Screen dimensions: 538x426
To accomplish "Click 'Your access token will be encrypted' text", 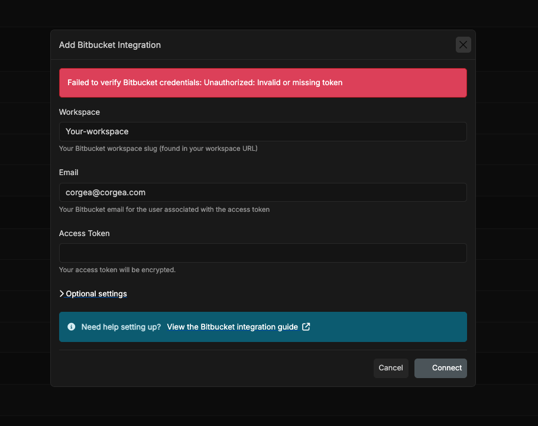I will pos(117,270).
